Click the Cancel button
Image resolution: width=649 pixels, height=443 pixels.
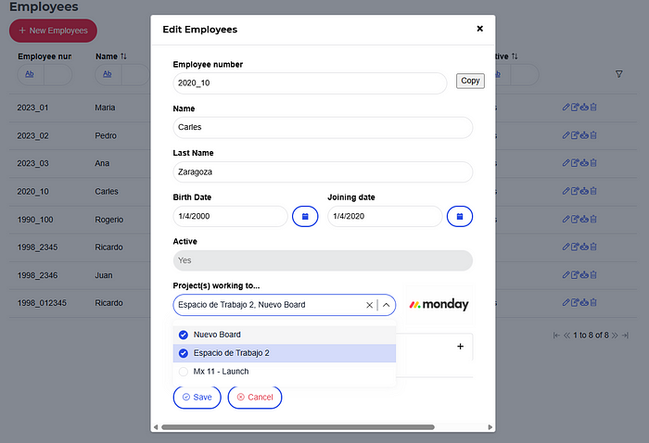[x=254, y=397]
